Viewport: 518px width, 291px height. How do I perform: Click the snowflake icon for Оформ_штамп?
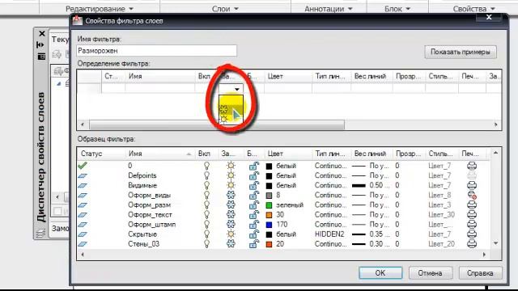(231, 225)
